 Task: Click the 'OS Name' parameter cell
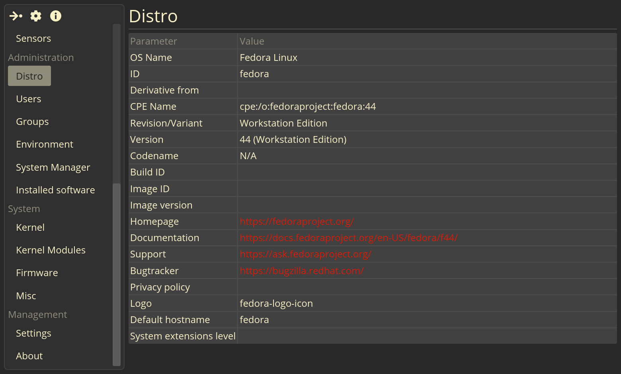click(183, 58)
